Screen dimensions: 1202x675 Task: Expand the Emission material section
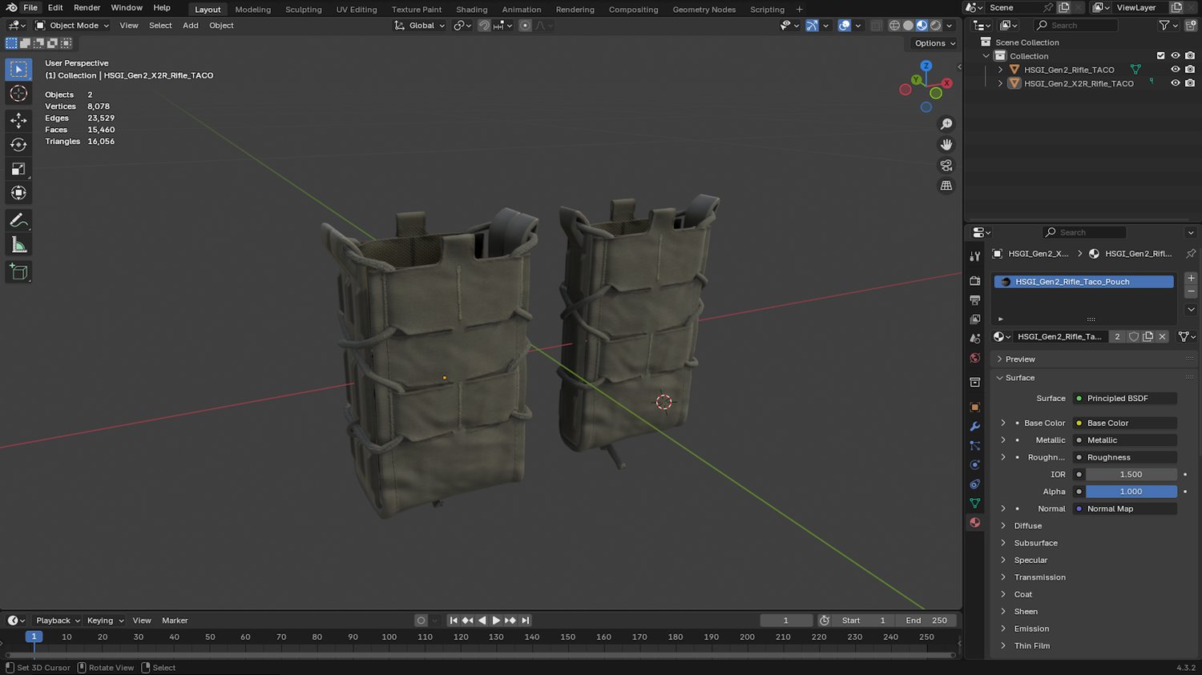1031,629
